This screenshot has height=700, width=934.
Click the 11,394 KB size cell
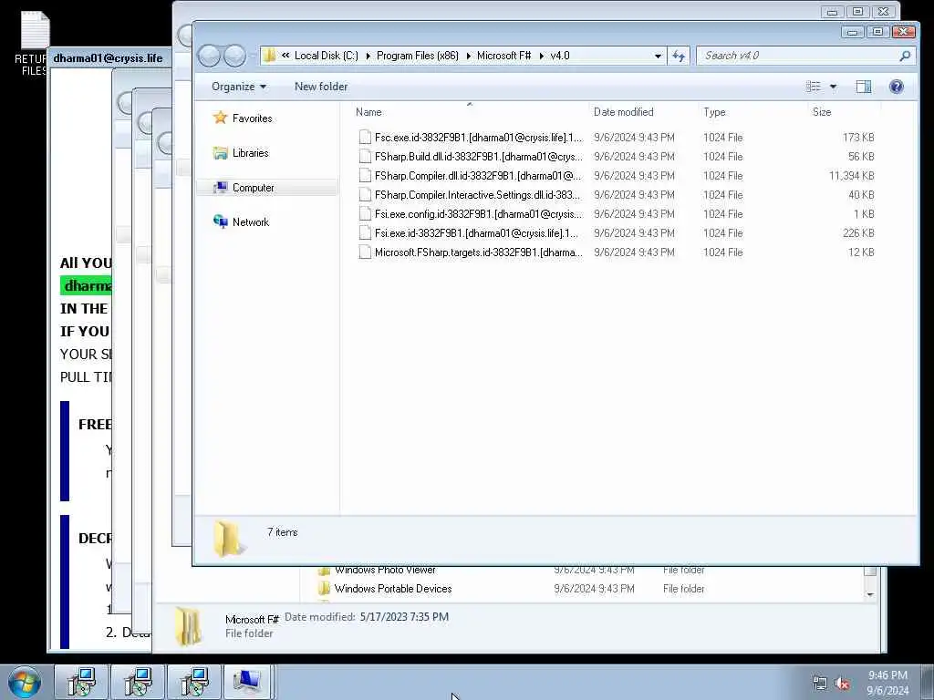851,176
